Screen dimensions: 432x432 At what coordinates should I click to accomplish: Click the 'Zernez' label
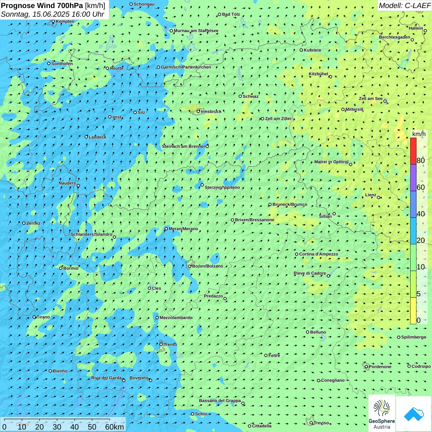tap(33, 223)
